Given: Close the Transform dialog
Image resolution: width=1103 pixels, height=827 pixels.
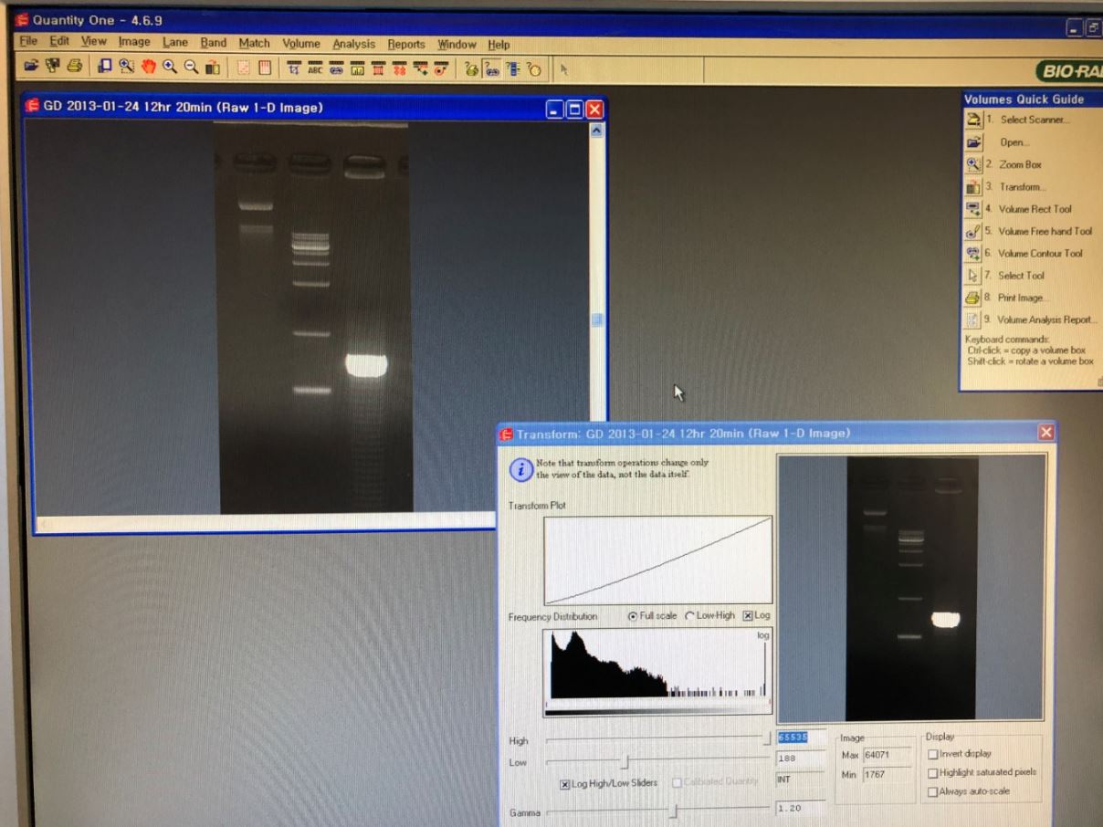Looking at the screenshot, I should [1045, 433].
